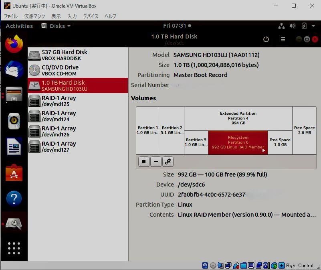Click Master Boot Record partitioning value

click(x=200, y=75)
